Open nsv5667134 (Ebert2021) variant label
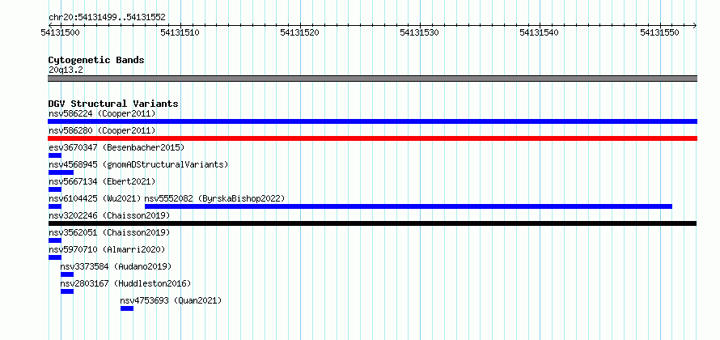This screenshot has height=340, width=720. pyautogui.click(x=102, y=181)
